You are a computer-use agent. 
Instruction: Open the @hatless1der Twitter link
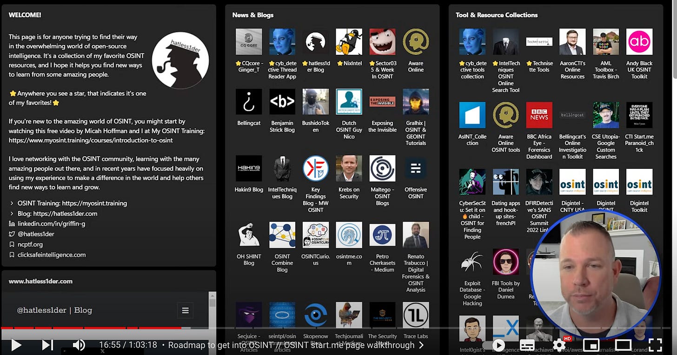(x=36, y=234)
